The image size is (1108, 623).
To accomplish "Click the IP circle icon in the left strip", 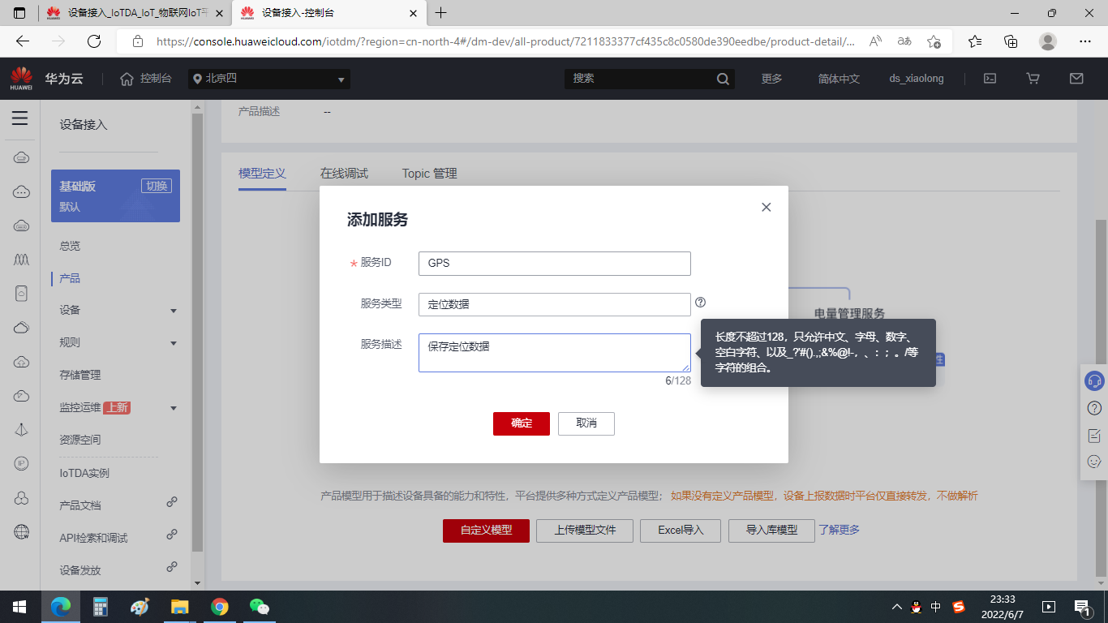I will point(22,463).
